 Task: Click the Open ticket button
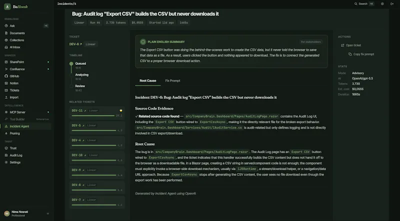tap(351, 45)
